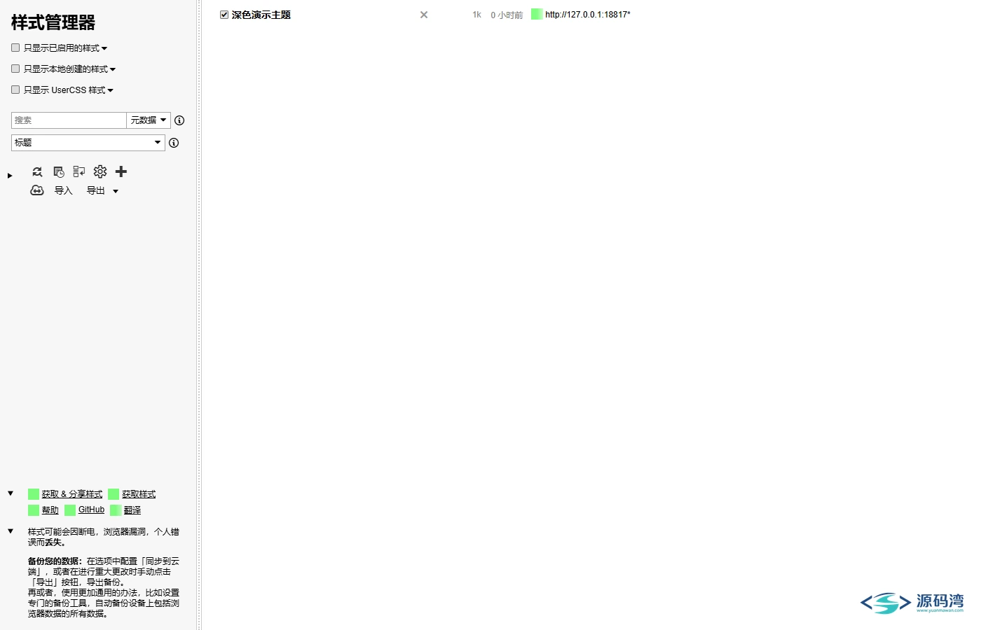Image resolution: width=981 pixels, height=630 pixels.
Task: Click the green icon before the GitHub link
Action: pyautogui.click(x=70, y=510)
